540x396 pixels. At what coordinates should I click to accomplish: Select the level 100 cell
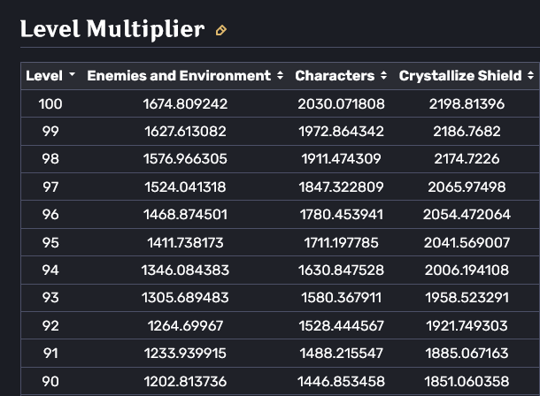point(50,104)
